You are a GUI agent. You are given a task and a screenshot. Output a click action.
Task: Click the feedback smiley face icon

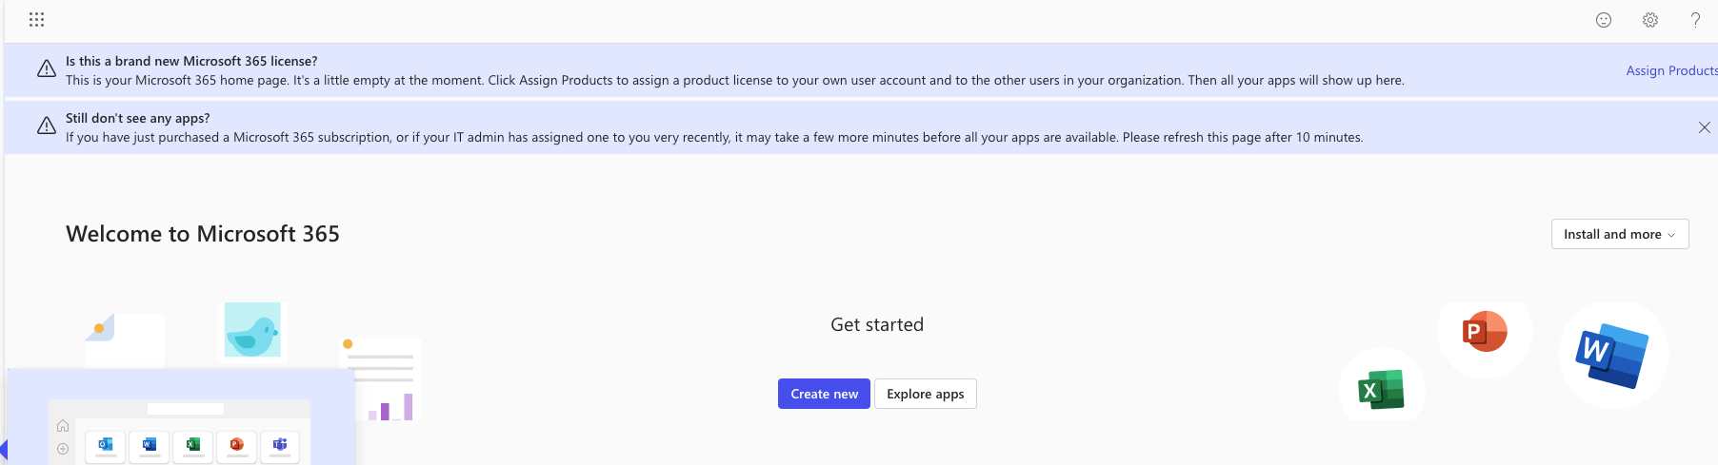point(1604,20)
